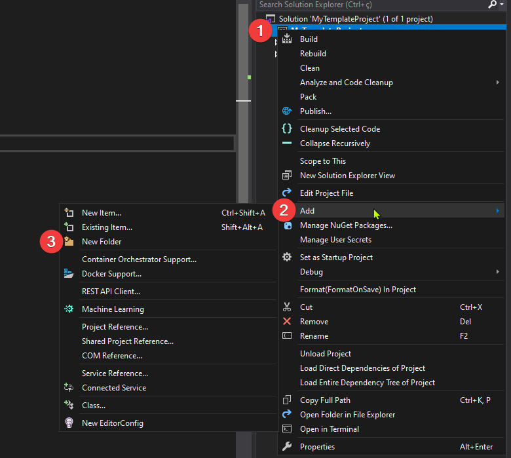Screen dimensions: 511x458
Task: Click the Connected Service icon
Action: click(x=69, y=387)
